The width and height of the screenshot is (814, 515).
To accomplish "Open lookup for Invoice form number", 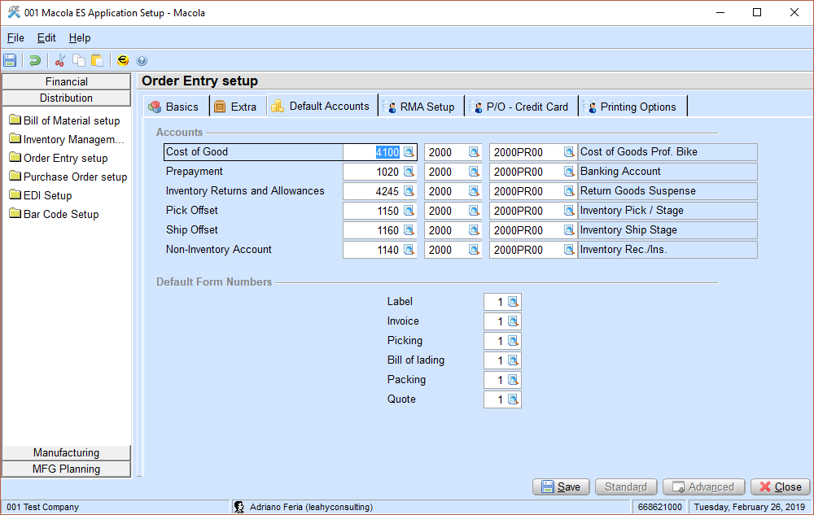I will (513, 321).
